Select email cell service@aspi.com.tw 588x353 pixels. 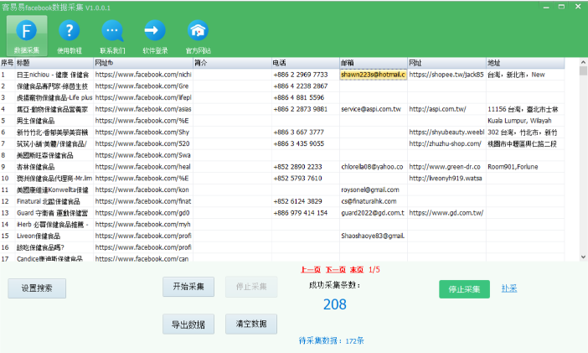pyautogui.click(x=374, y=109)
